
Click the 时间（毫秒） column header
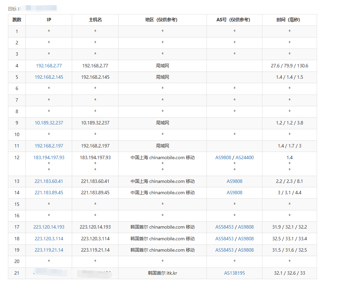pyautogui.click(x=289, y=20)
